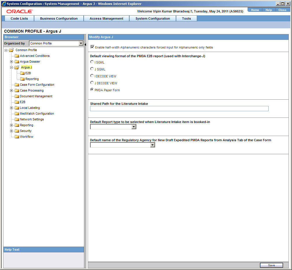The height and width of the screenshot is (270, 292).
Task: Select the Case Form Configuration tree label
Action: (37, 85)
